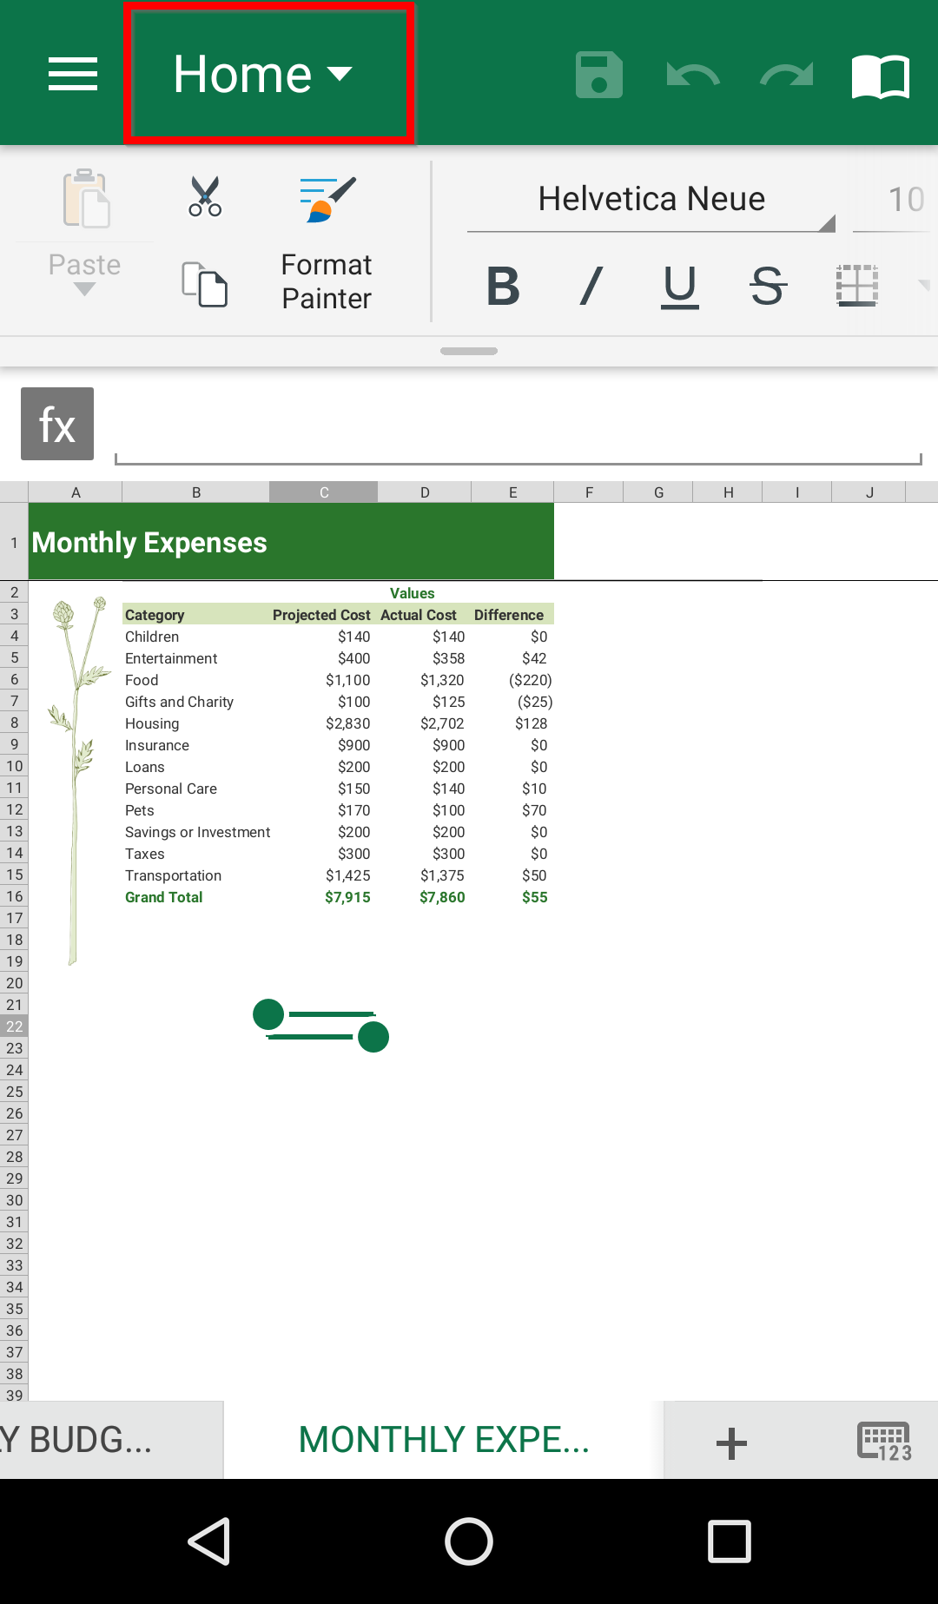Add a new sheet with plus button
This screenshot has width=938, height=1604.
[731, 1442]
